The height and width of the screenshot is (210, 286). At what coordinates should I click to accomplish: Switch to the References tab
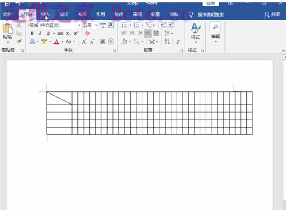[100, 14]
